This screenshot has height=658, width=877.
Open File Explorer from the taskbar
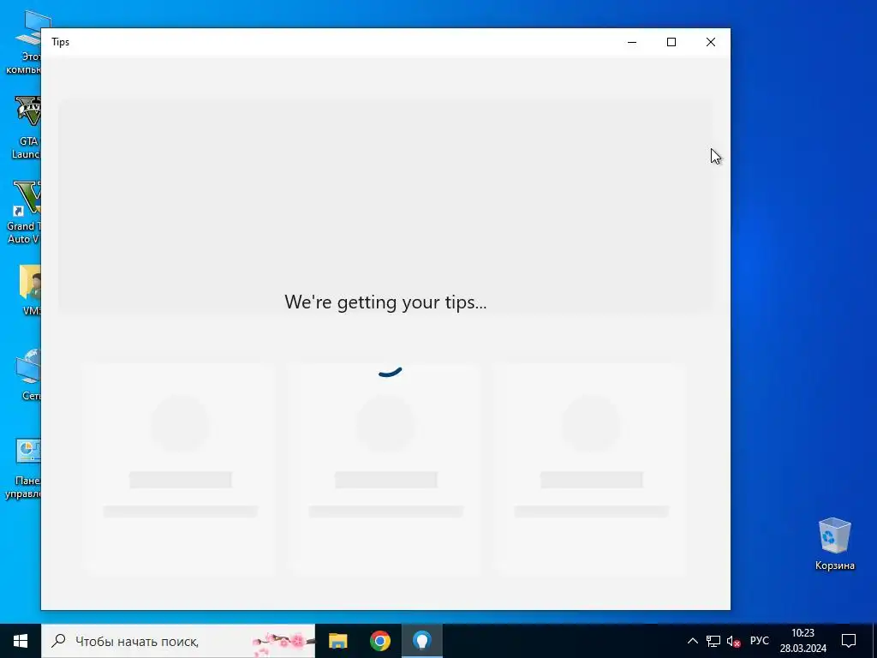pyautogui.click(x=337, y=641)
